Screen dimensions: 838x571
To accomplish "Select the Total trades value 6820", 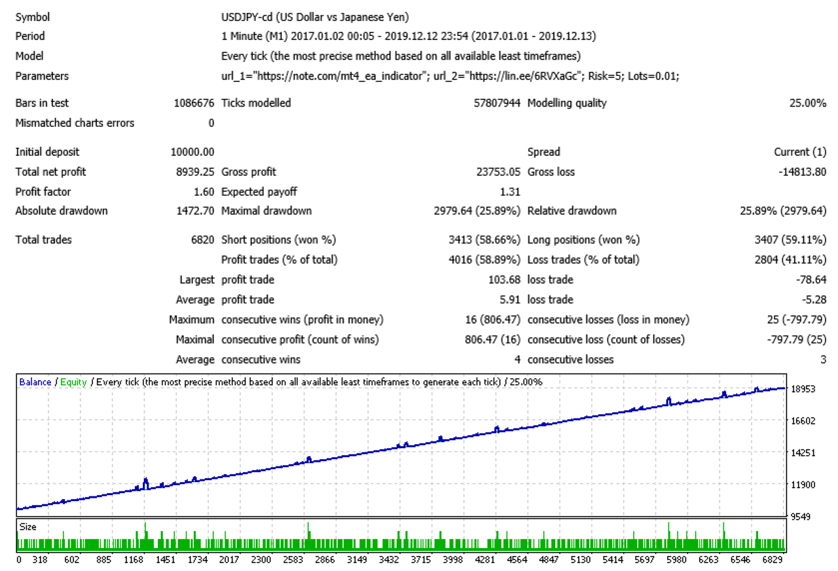I will coord(202,240).
